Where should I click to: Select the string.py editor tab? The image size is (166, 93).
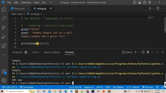(x=41, y=9)
